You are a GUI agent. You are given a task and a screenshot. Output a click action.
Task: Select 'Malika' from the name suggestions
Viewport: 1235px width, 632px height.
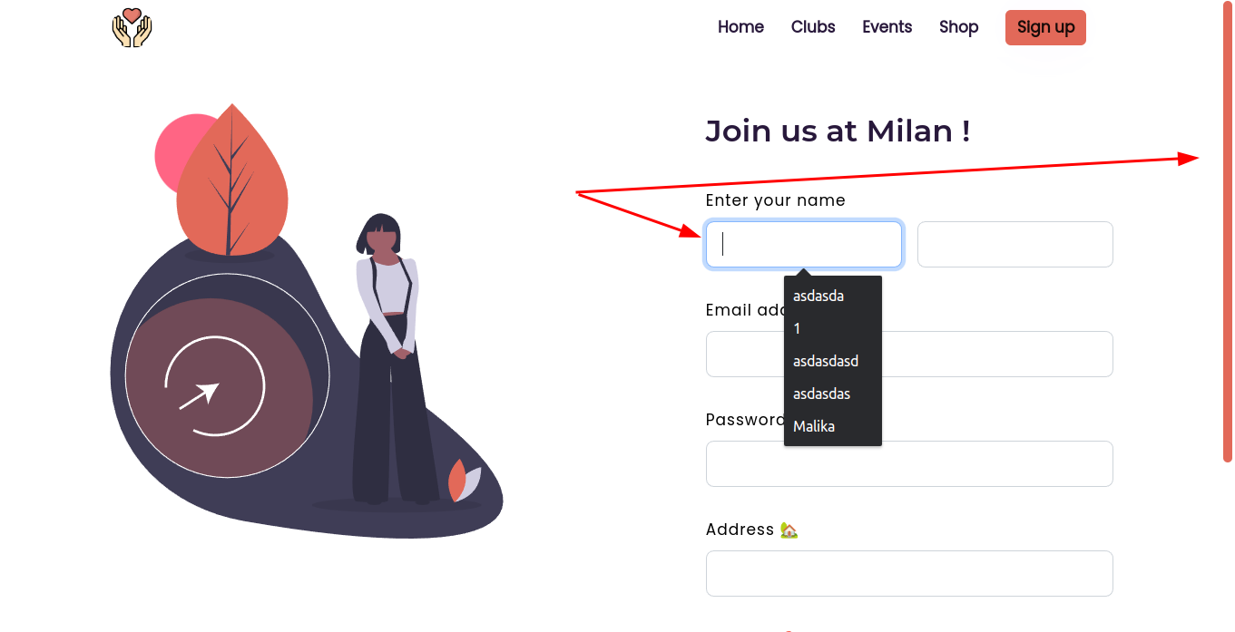[813, 426]
